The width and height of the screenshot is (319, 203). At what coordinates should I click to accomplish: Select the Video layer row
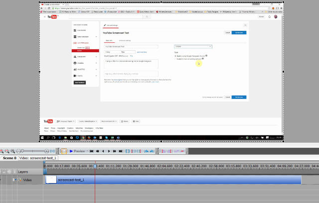pos(21,180)
